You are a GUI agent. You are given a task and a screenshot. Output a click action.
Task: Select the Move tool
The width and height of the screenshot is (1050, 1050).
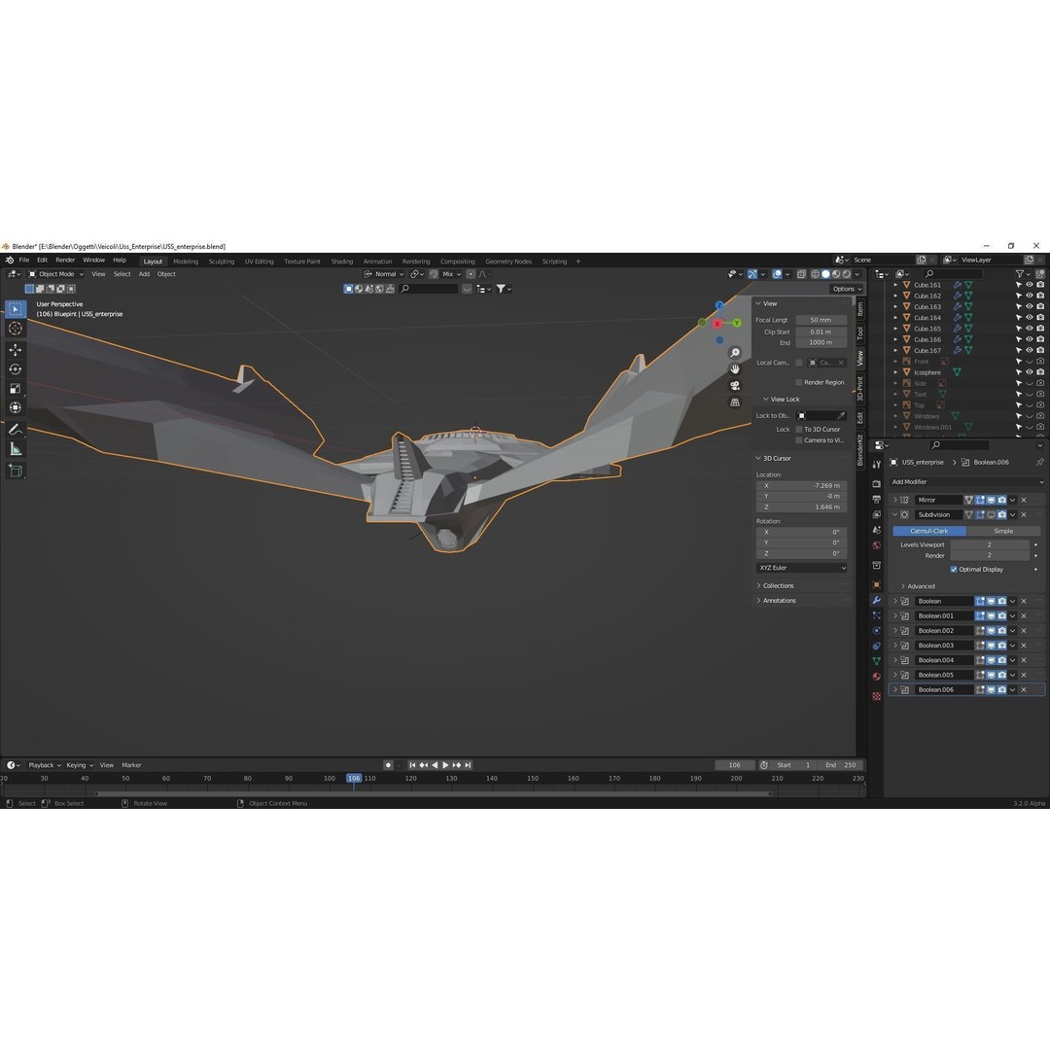click(16, 350)
